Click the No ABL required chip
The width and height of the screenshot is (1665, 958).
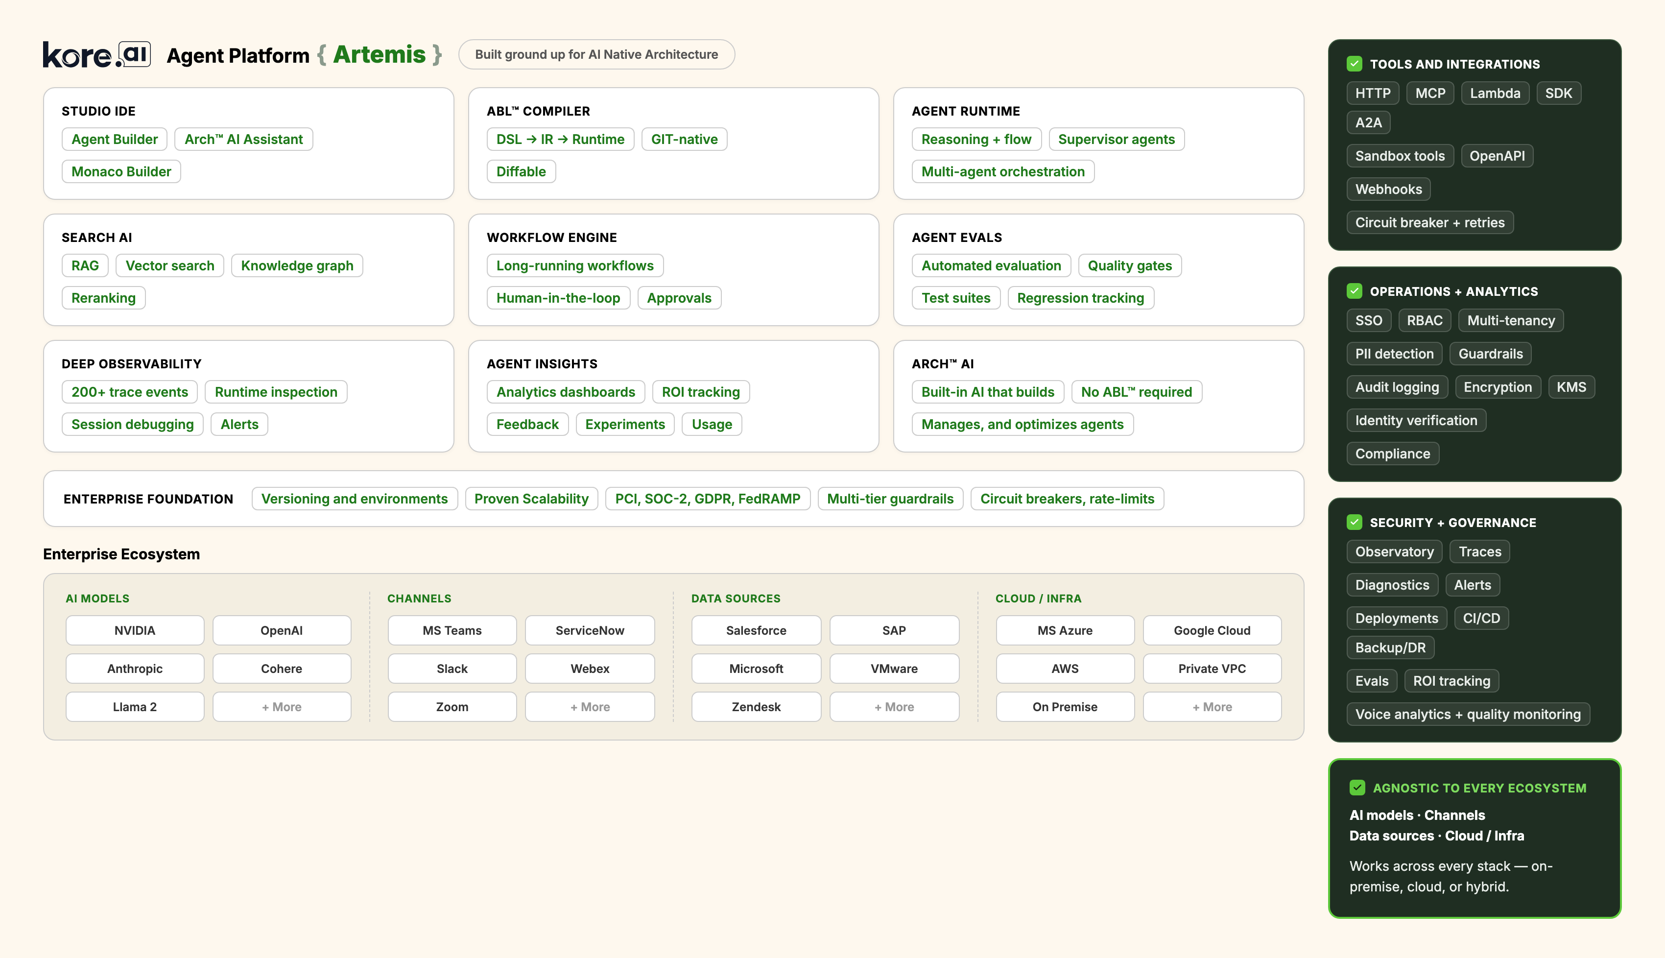tap(1137, 392)
